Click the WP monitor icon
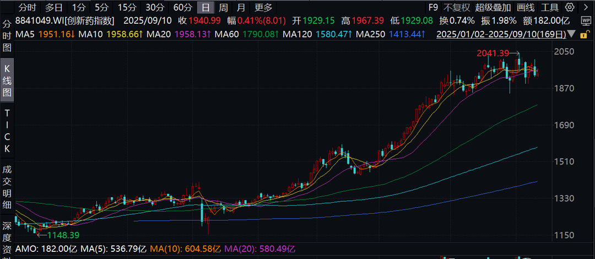595x259 pixels. [x=586, y=20]
